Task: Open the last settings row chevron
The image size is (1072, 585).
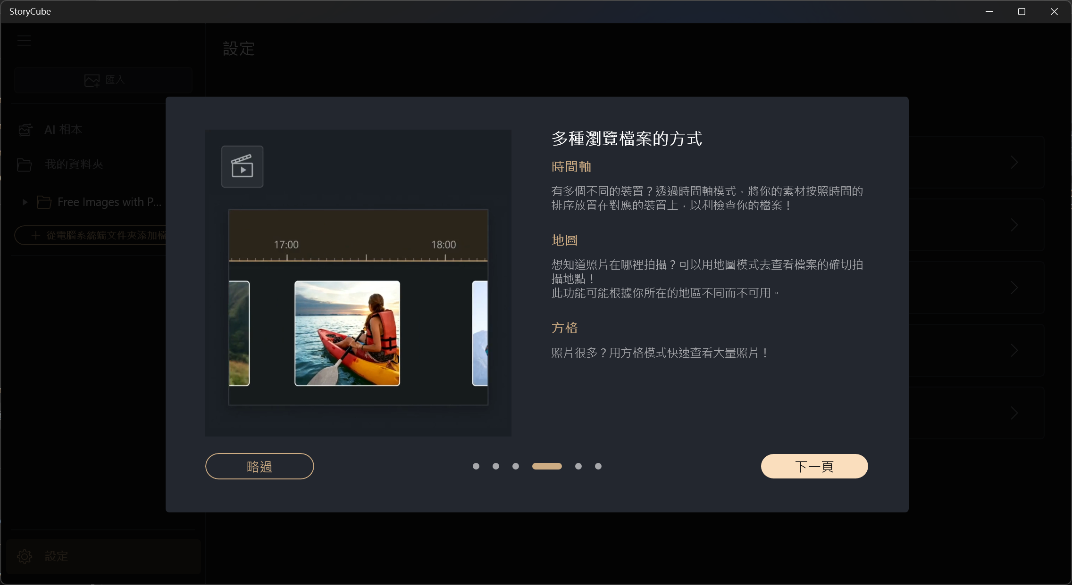Action: tap(1014, 413)
